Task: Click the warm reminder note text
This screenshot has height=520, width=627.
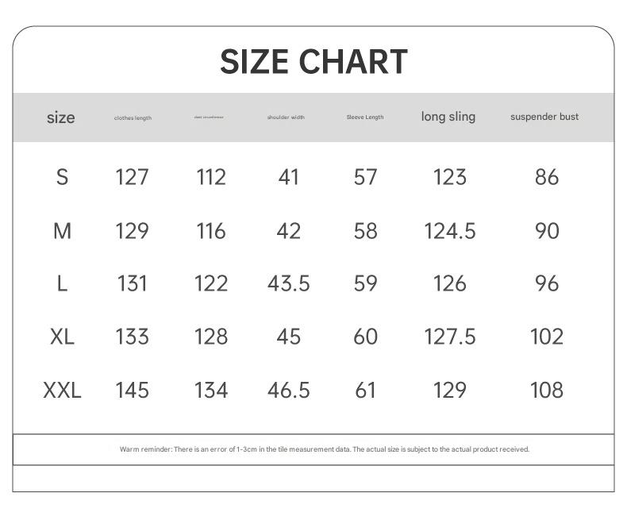Action: [x=324, y=449]
